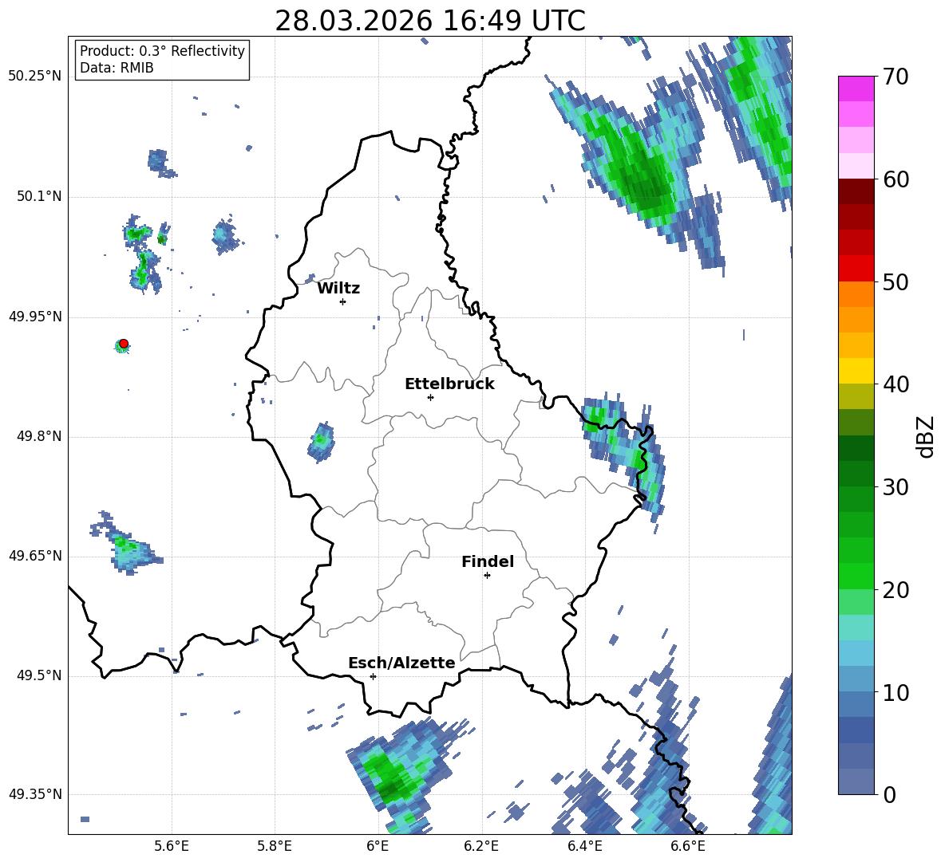
Task: Click the Ettelbruck station label
Action: [x=449, y=384]
